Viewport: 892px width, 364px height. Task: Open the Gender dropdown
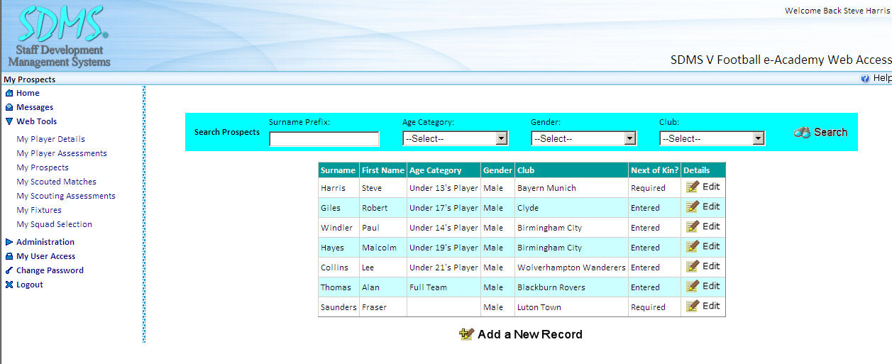point(583,139)
